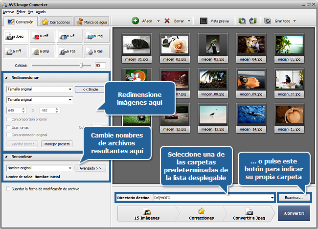This screenshot has width=318, height=229.
Task: Select the Jpeg output format button
Action: pyautogui.click(x=16, y=36)
